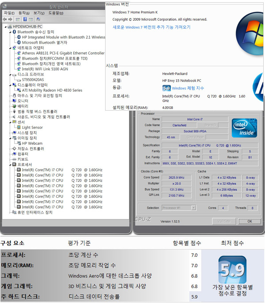
Task: Click the blue Help question mark toolbar icon
Action: [x=25, y=19]
